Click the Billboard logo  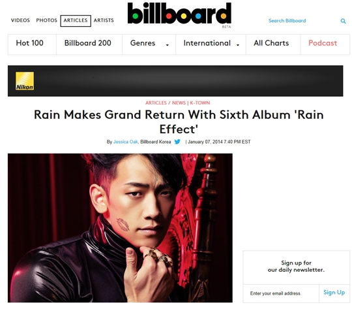point(179,13)
